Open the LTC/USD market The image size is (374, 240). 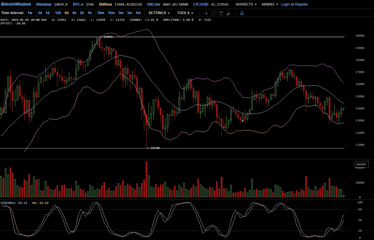(x=201, y=4)
